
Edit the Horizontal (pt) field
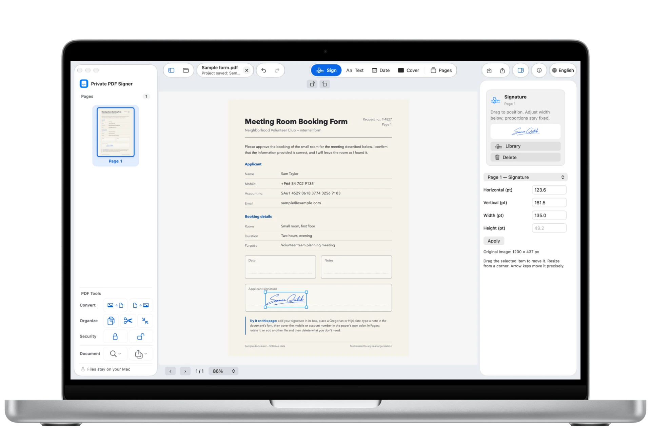coord(549,190)
